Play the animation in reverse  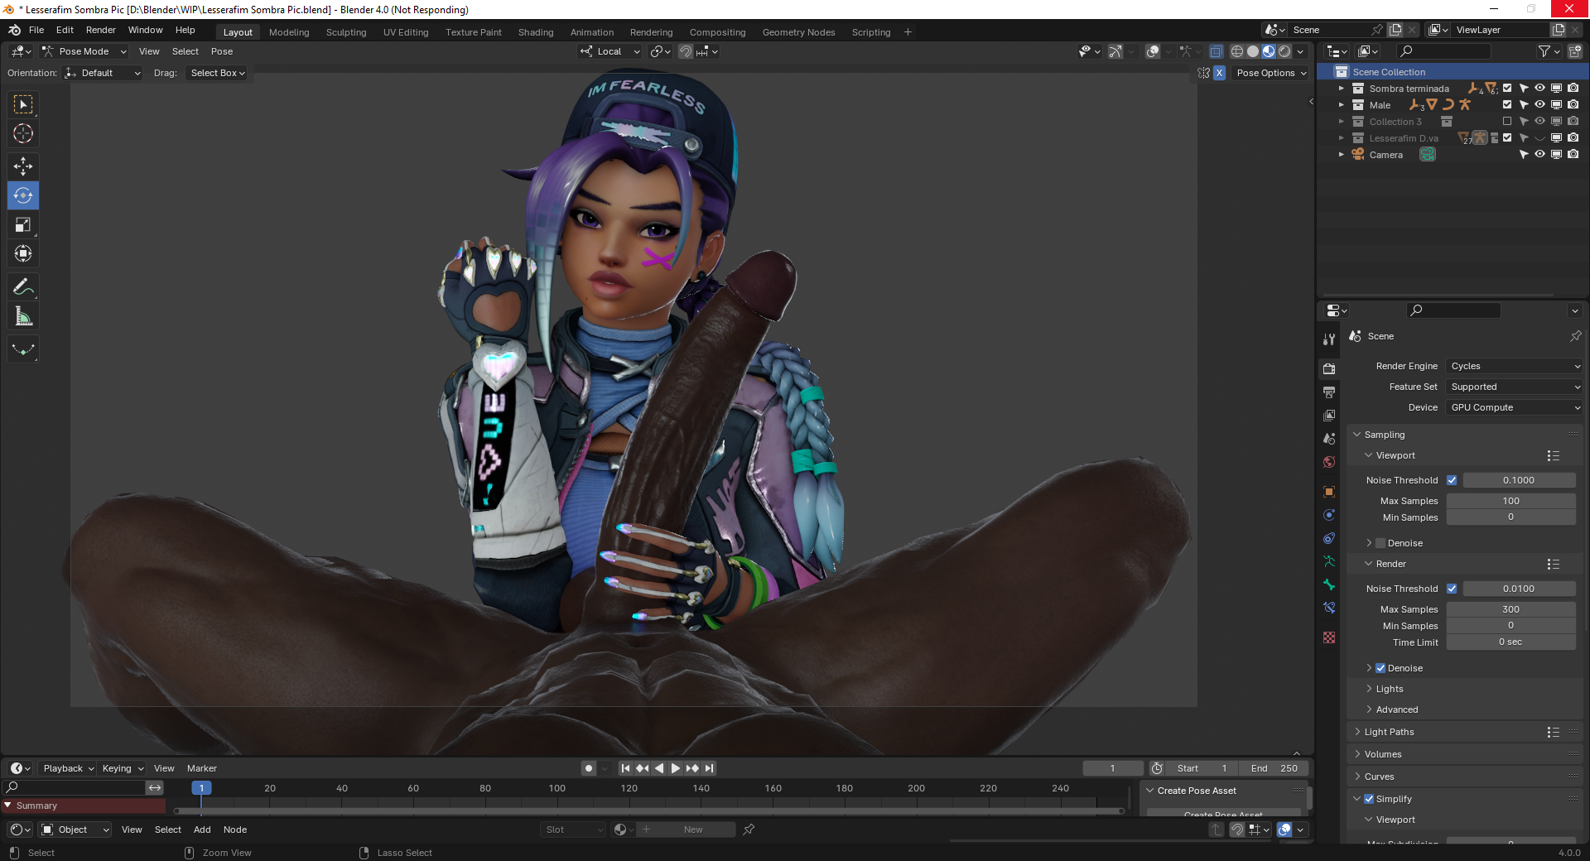[659, 768]
